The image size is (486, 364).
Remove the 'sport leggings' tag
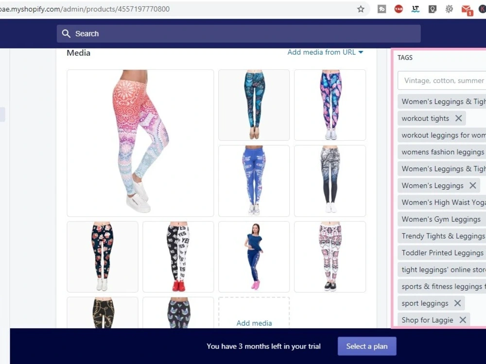coord(457,303)
